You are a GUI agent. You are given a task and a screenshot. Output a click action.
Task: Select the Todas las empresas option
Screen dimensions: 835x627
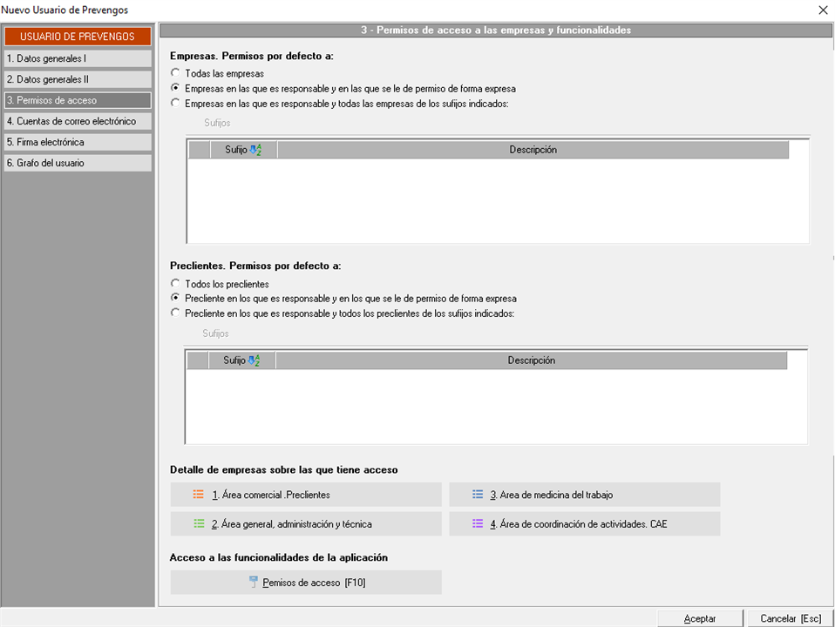tap(175, 73)
